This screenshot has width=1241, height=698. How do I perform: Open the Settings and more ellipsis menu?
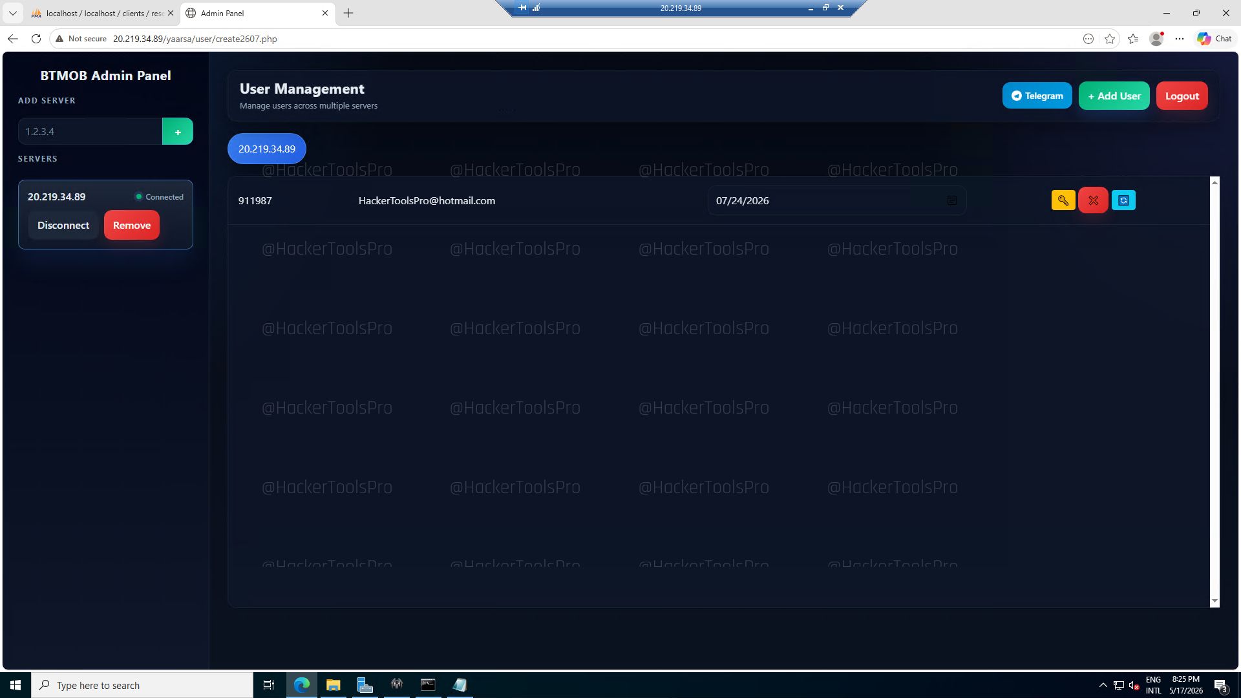point(1180,39)
